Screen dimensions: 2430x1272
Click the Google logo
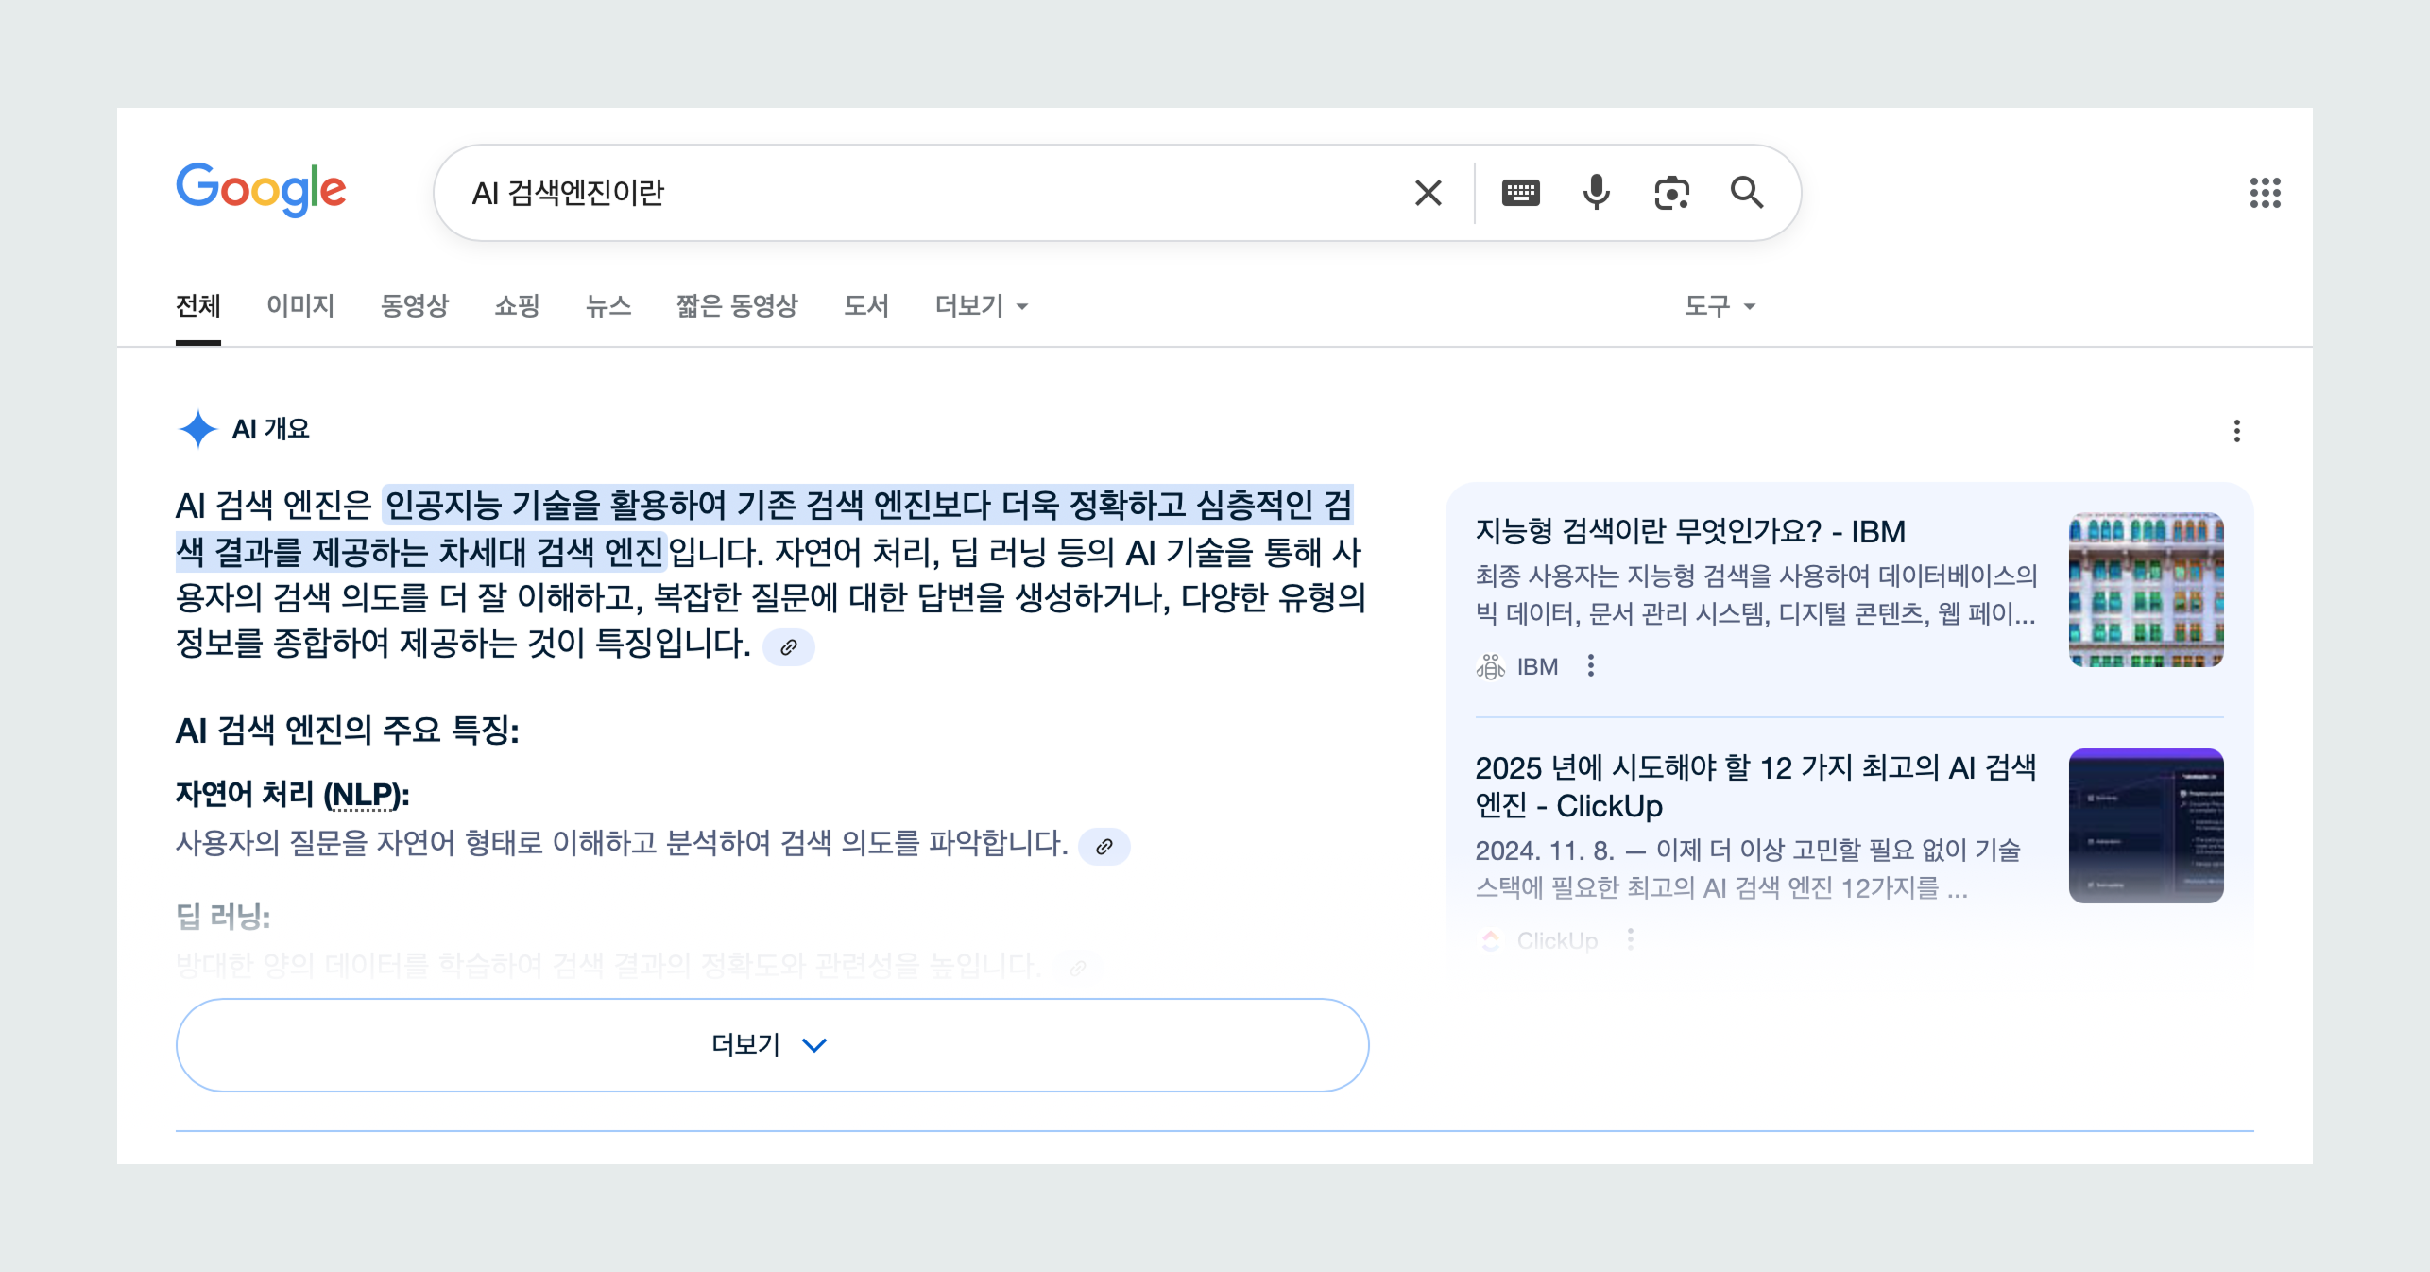(x=261, y=190)
